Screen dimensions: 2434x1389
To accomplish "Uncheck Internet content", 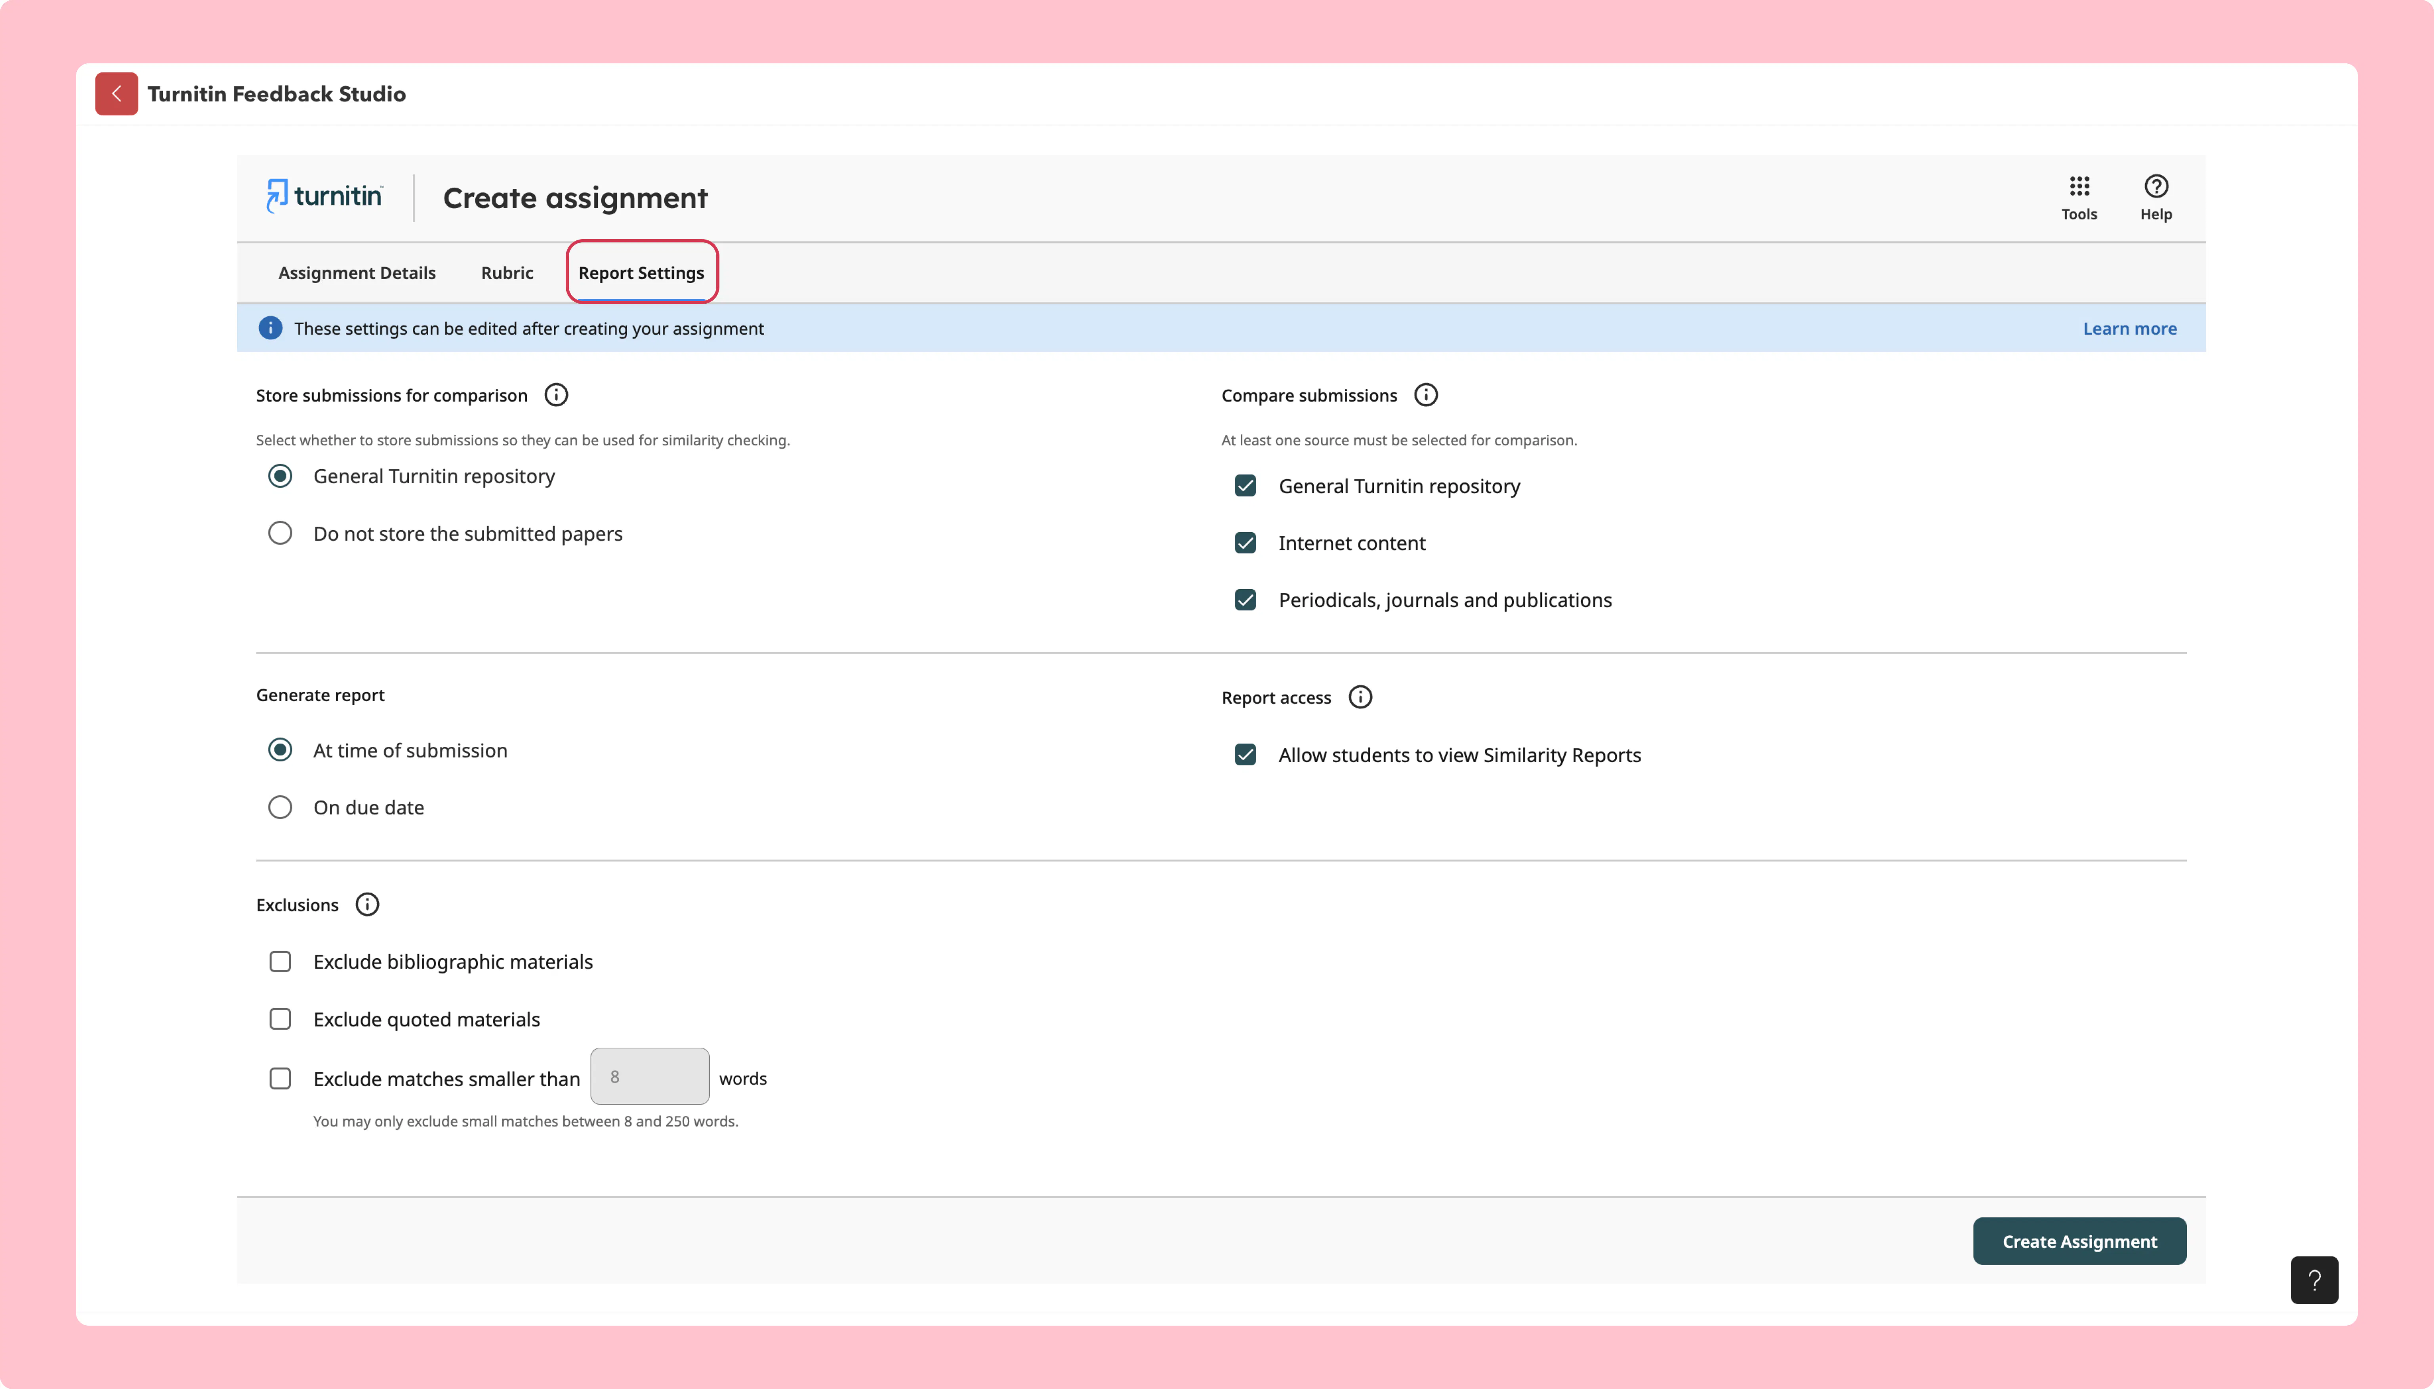I will (1246, 543).
